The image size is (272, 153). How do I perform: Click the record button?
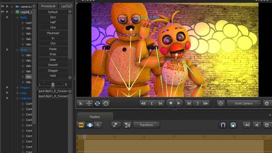171,103
